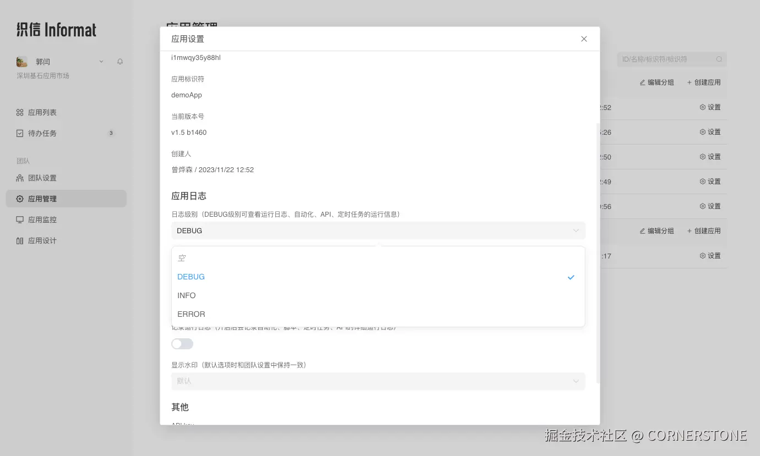
Task: Click the 待办任务 count badge 3
Action: coord(111,133)
